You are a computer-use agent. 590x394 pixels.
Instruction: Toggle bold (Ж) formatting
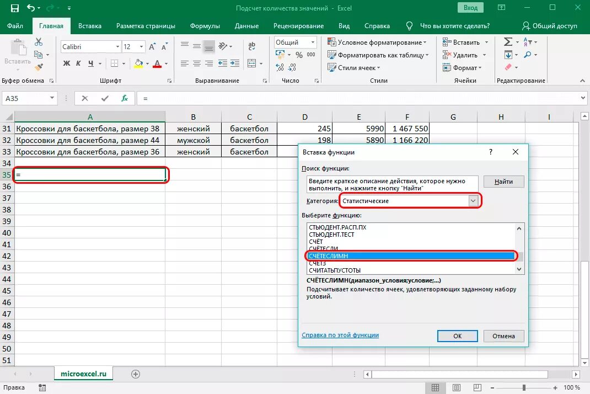[x=67, y=63]
